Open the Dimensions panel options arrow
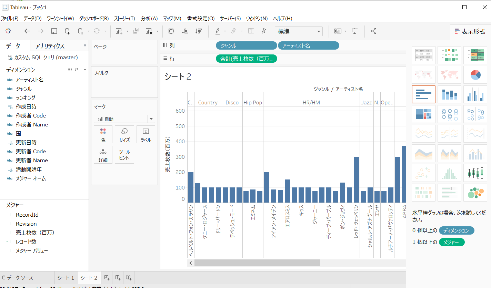Image resolution: width=491 pixels, height=288 pixels. pos(85,69)
